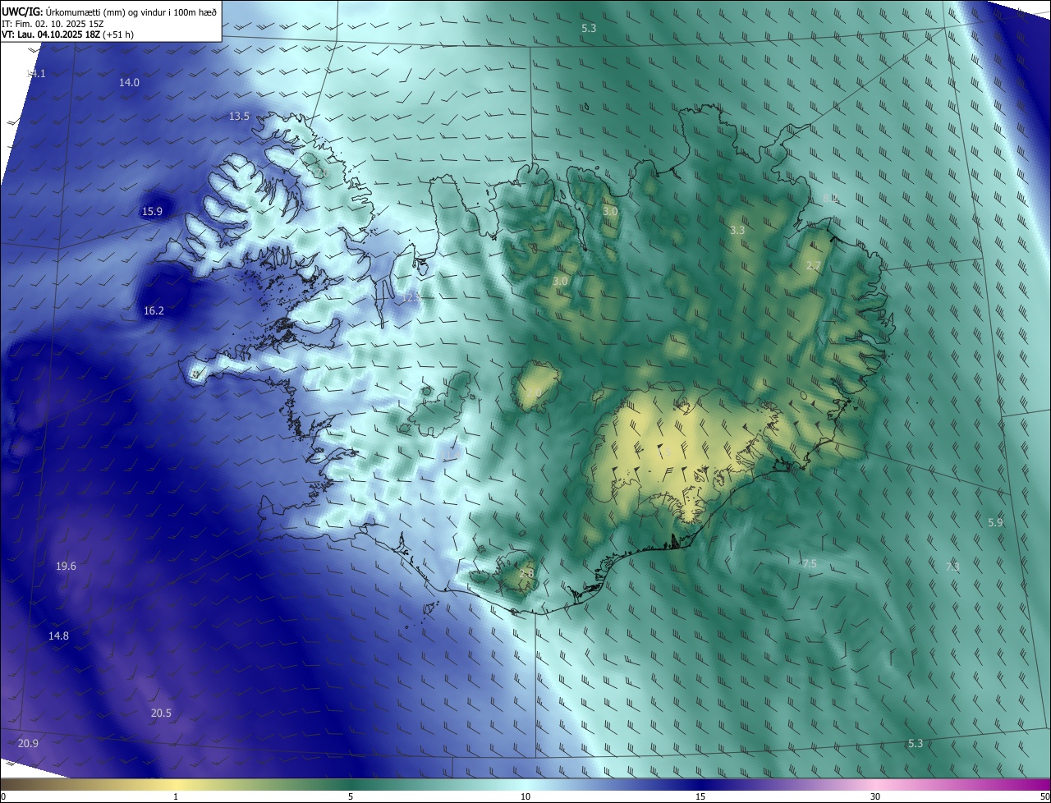The height and width of the screenshot is (803, 1051).
Task: Click the colour scale tick label 0
Action: (x=3, y=796)
